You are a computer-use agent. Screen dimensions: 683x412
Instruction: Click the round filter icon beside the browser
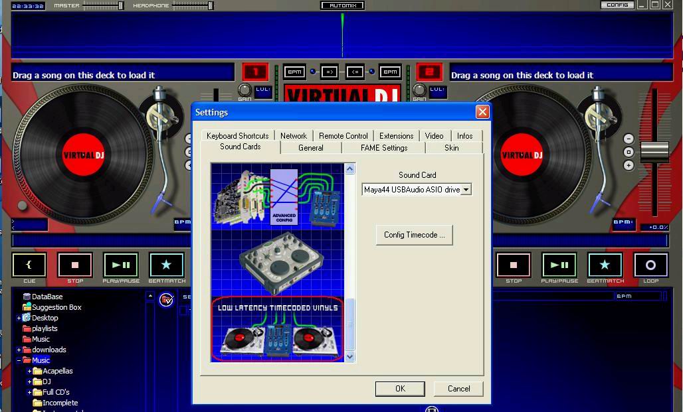pyautogui.click(x=166, y=299)
